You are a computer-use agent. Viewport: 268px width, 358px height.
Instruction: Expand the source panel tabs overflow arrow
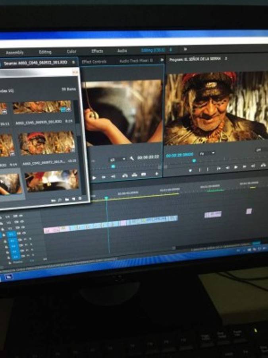(x=162, y=60)
